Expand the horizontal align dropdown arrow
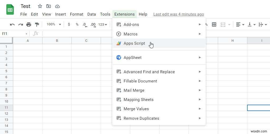This screenshot has width=270, height=134. point(243,25)
